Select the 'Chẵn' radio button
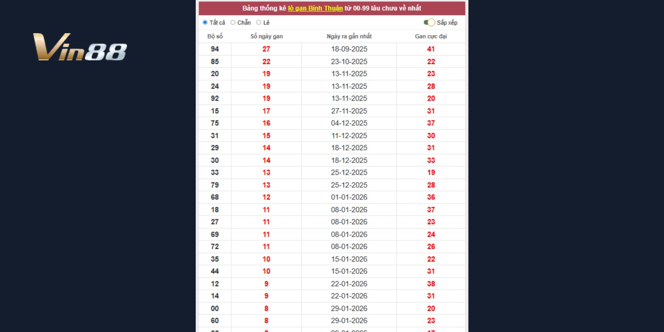Viewport: 664px width, 332px height. [233, 23]
